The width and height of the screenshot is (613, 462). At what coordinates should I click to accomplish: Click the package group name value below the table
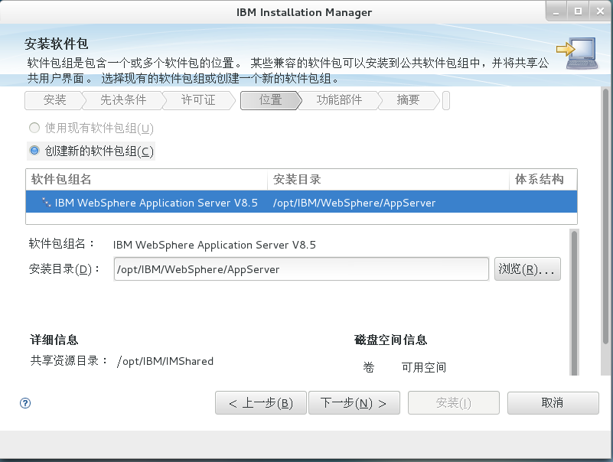click(x=214, y=245)
